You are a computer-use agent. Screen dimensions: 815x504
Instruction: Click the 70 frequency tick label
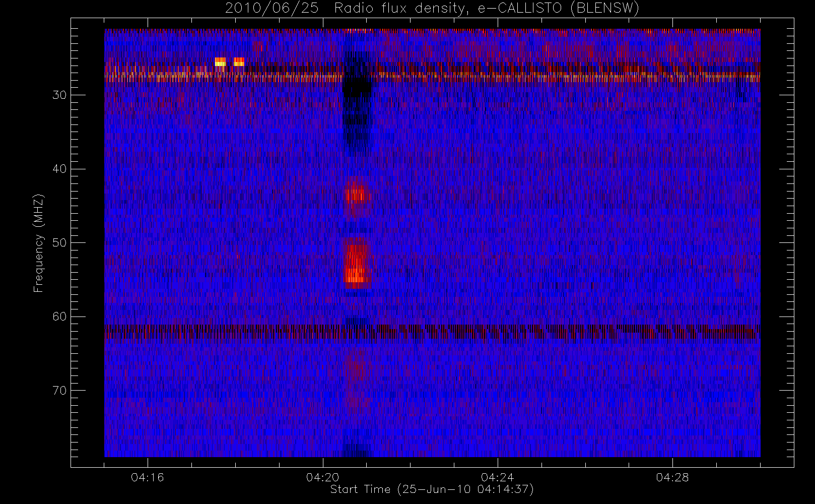pos(59,391)
